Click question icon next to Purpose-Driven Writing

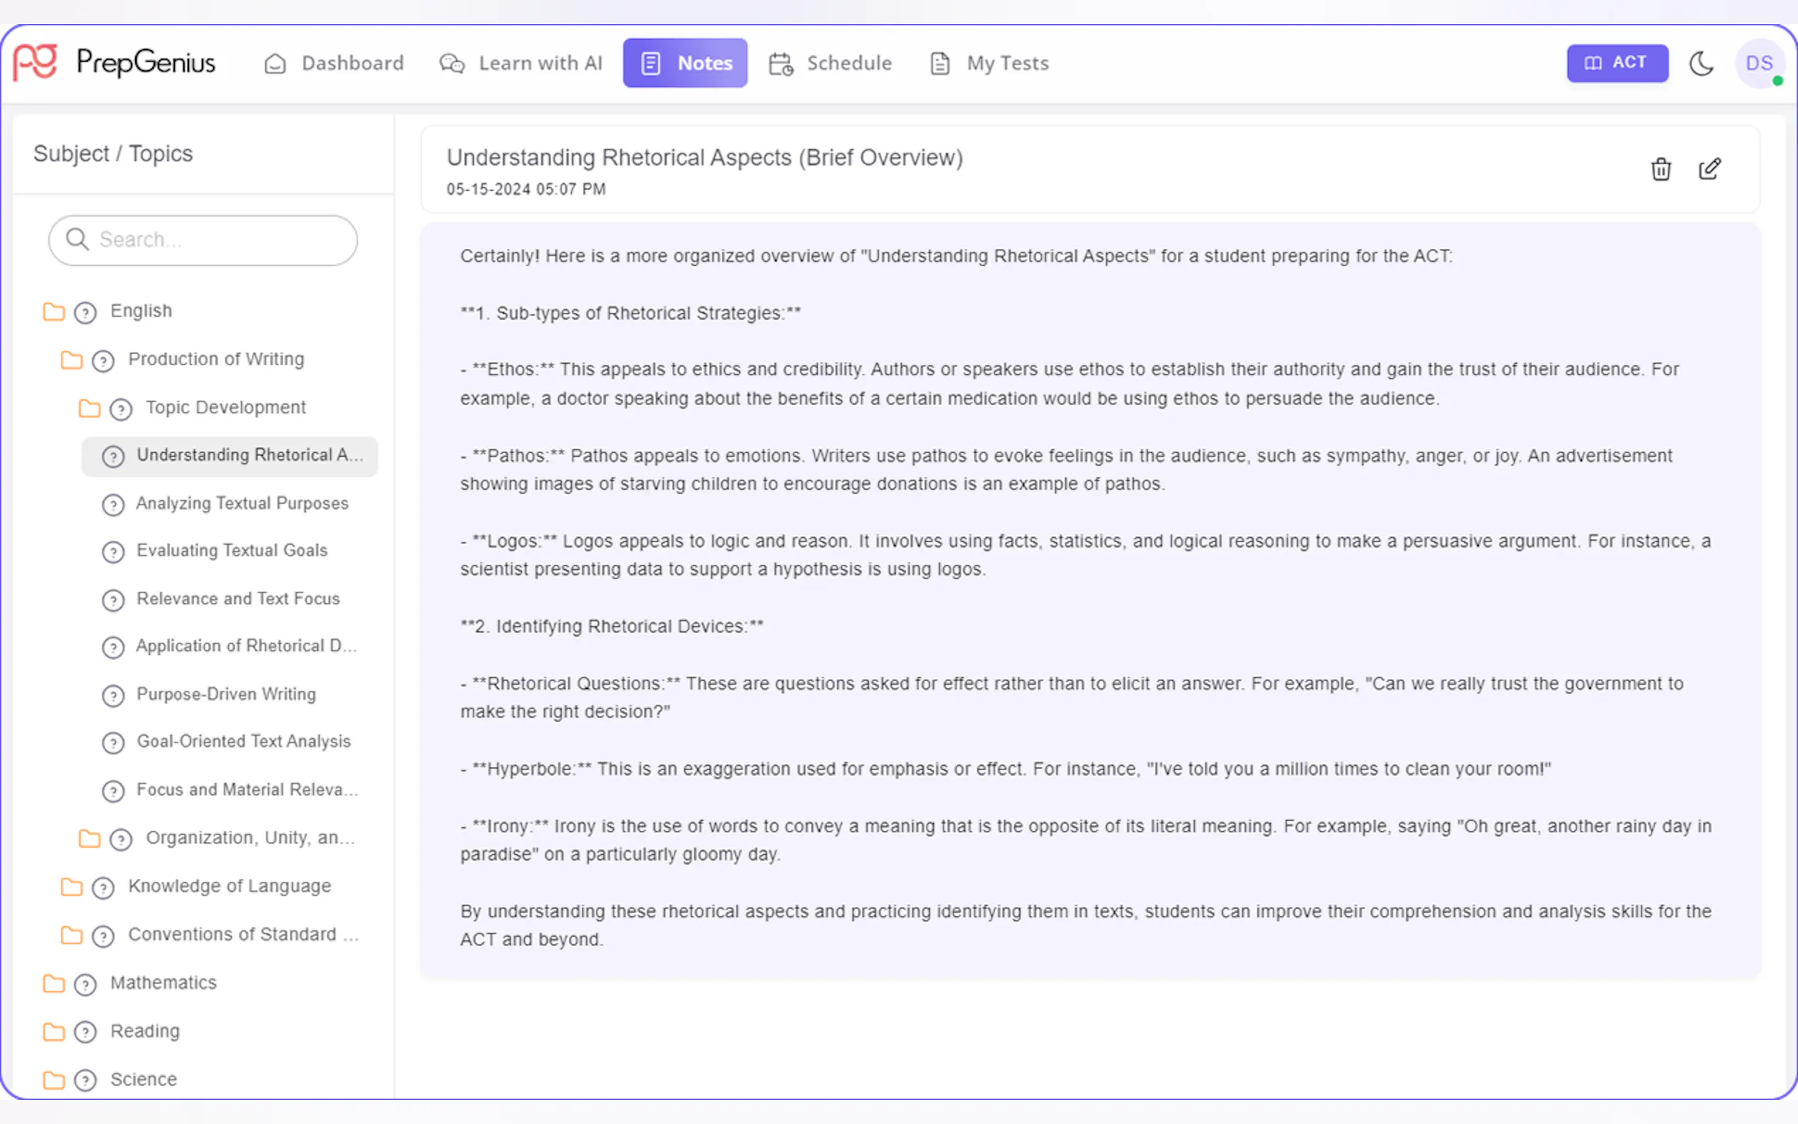(x=113, y=695)
